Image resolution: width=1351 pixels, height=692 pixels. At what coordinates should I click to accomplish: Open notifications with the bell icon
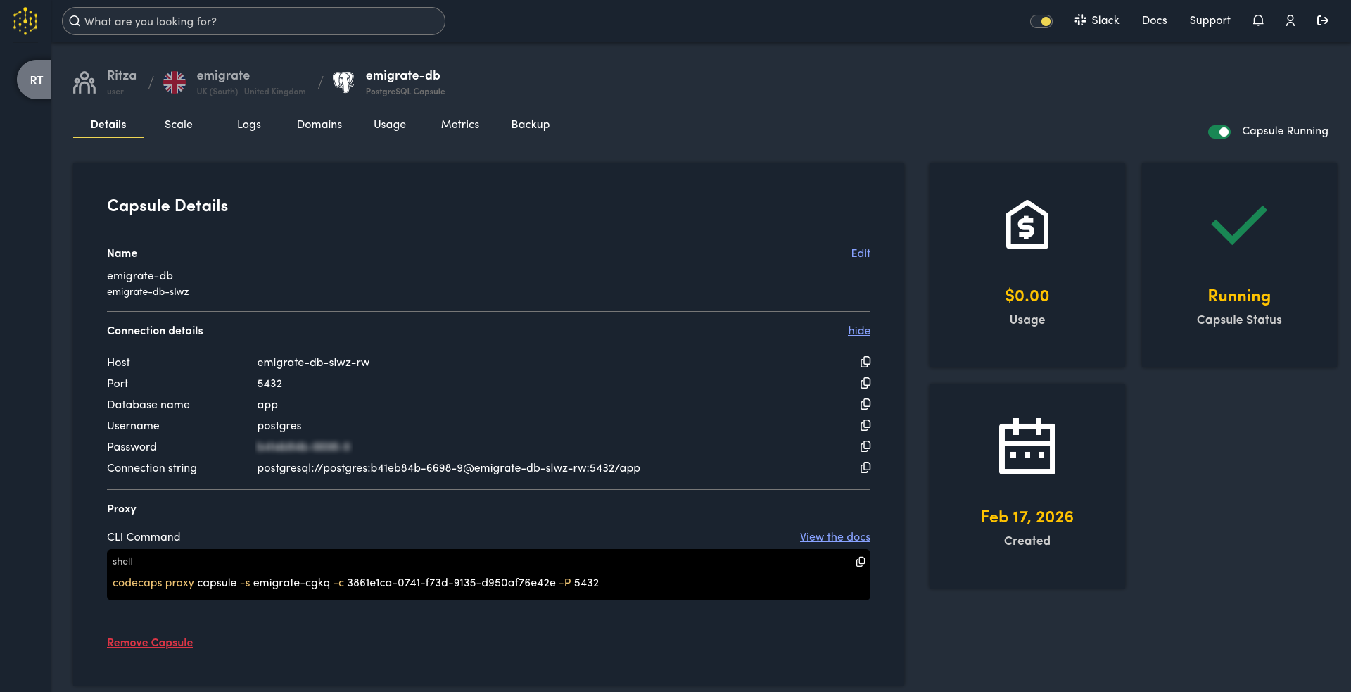[1258, 20]
